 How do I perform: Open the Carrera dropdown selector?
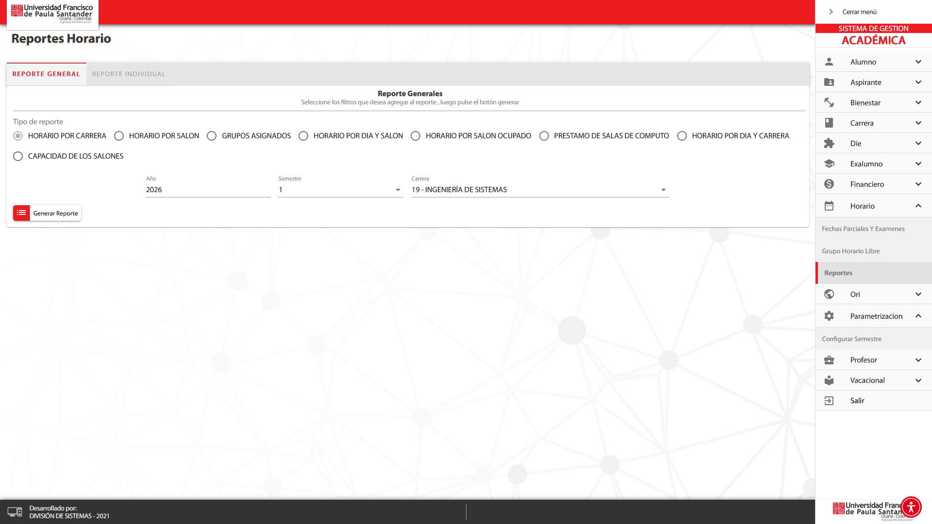pyautogui.click(x=540, y=190)
